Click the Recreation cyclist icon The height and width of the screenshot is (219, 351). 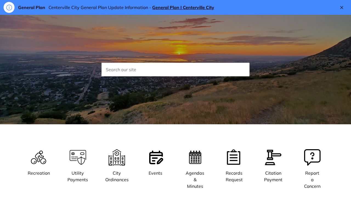click(39, 157)
